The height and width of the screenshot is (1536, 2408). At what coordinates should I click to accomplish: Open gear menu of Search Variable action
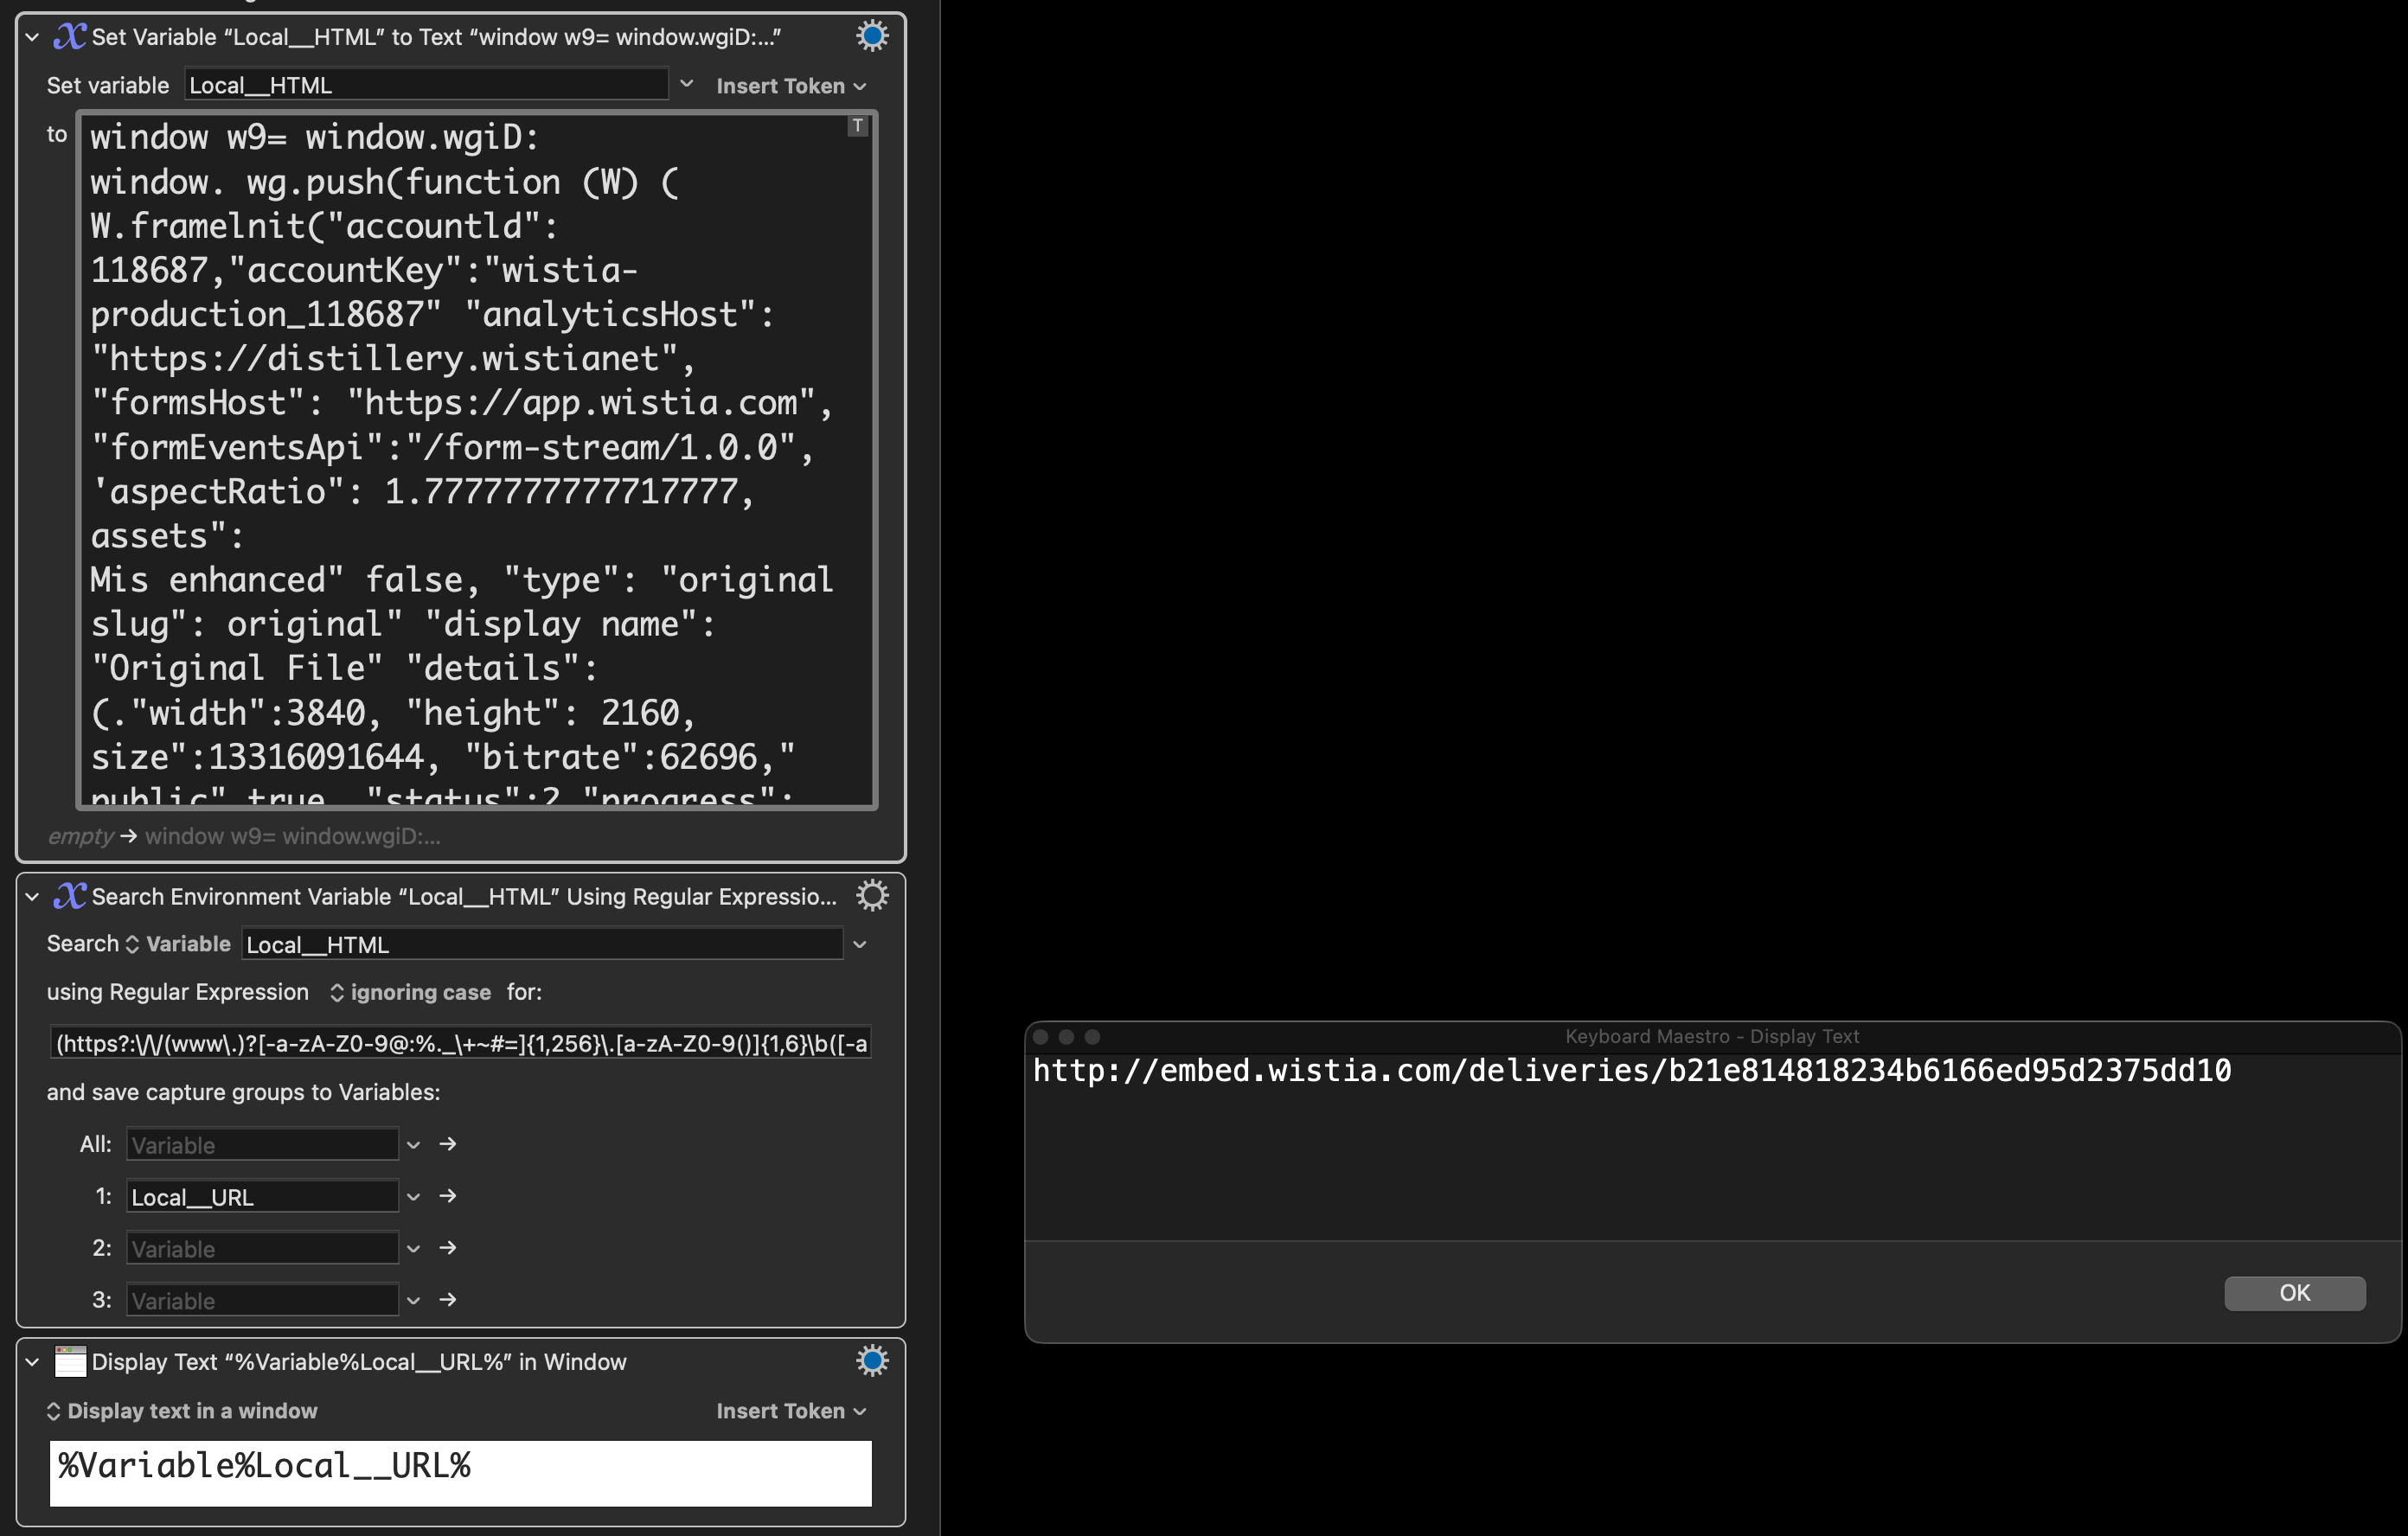pos(872,896)
